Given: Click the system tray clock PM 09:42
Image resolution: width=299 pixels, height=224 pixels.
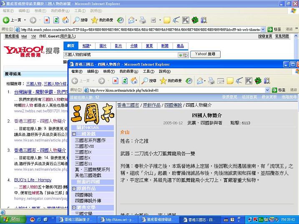Looking at the screenshot, I should [288, 219].
